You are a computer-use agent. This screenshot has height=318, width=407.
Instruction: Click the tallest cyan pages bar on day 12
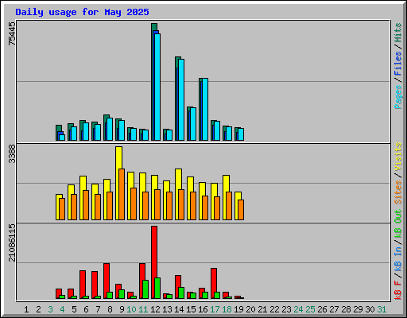[x=157, y=87]
